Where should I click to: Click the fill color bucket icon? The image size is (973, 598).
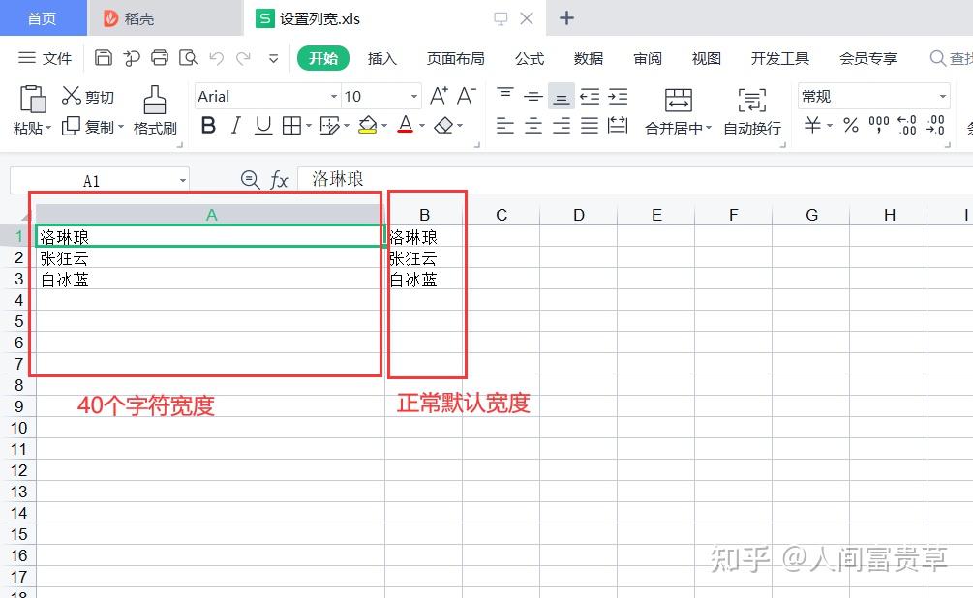click(369, 126)
